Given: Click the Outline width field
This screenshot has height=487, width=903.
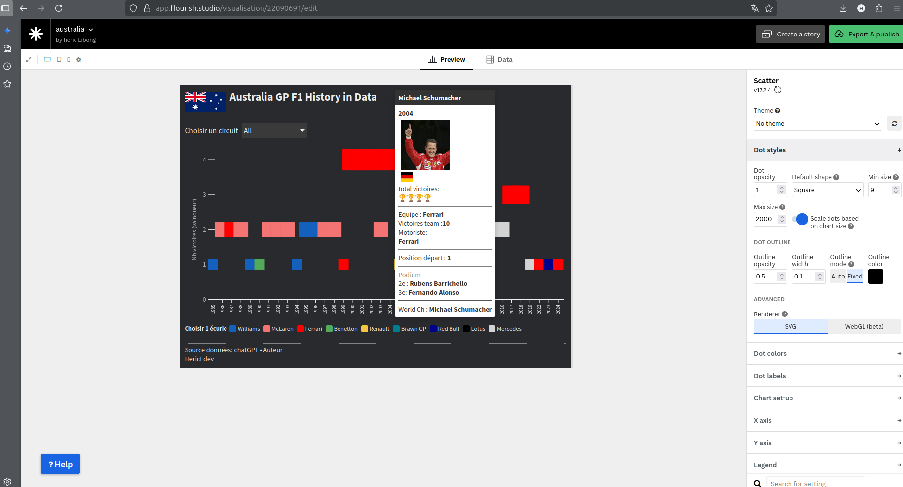Looking at the screenshot, I should pos(808,277).
